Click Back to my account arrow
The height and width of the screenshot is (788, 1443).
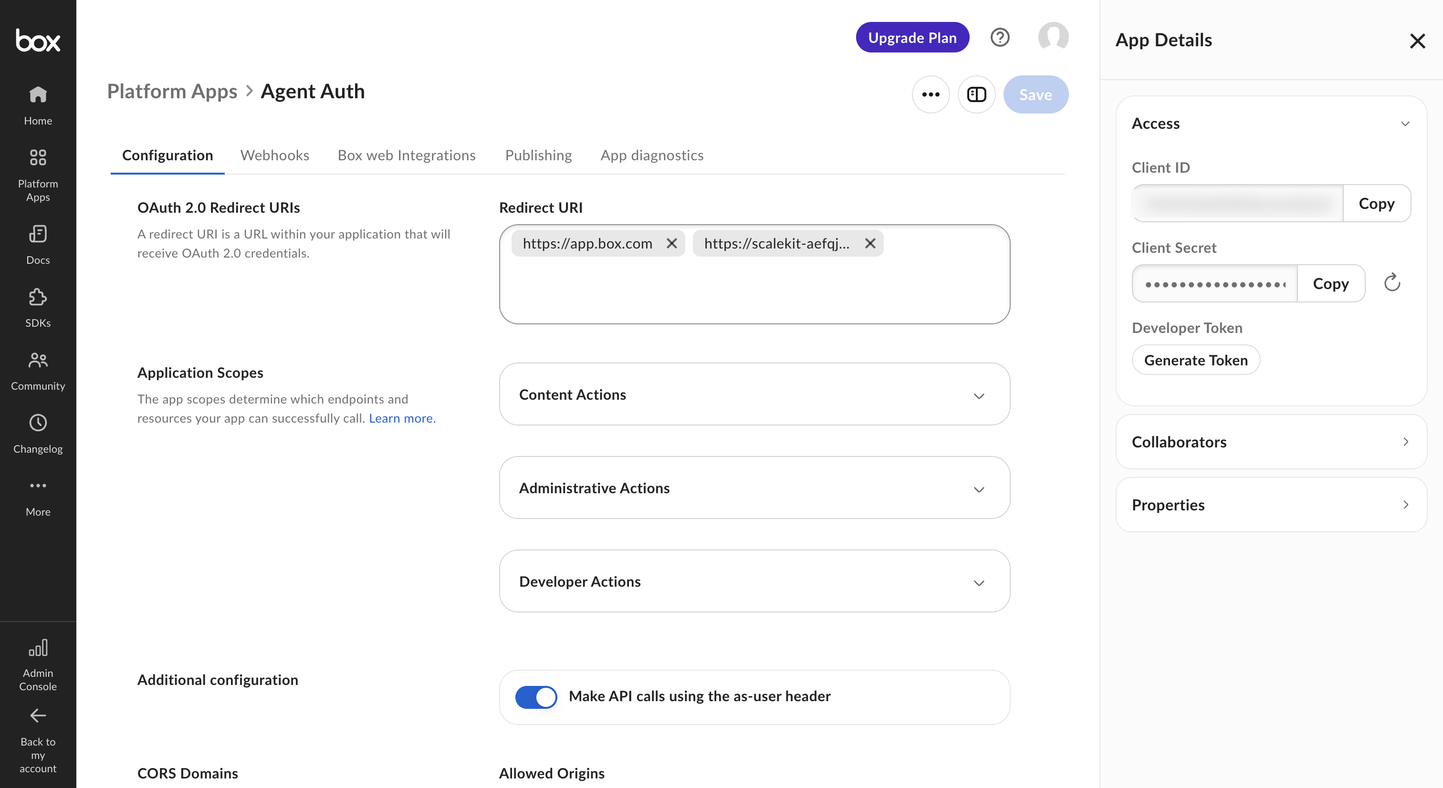point(38,715)
